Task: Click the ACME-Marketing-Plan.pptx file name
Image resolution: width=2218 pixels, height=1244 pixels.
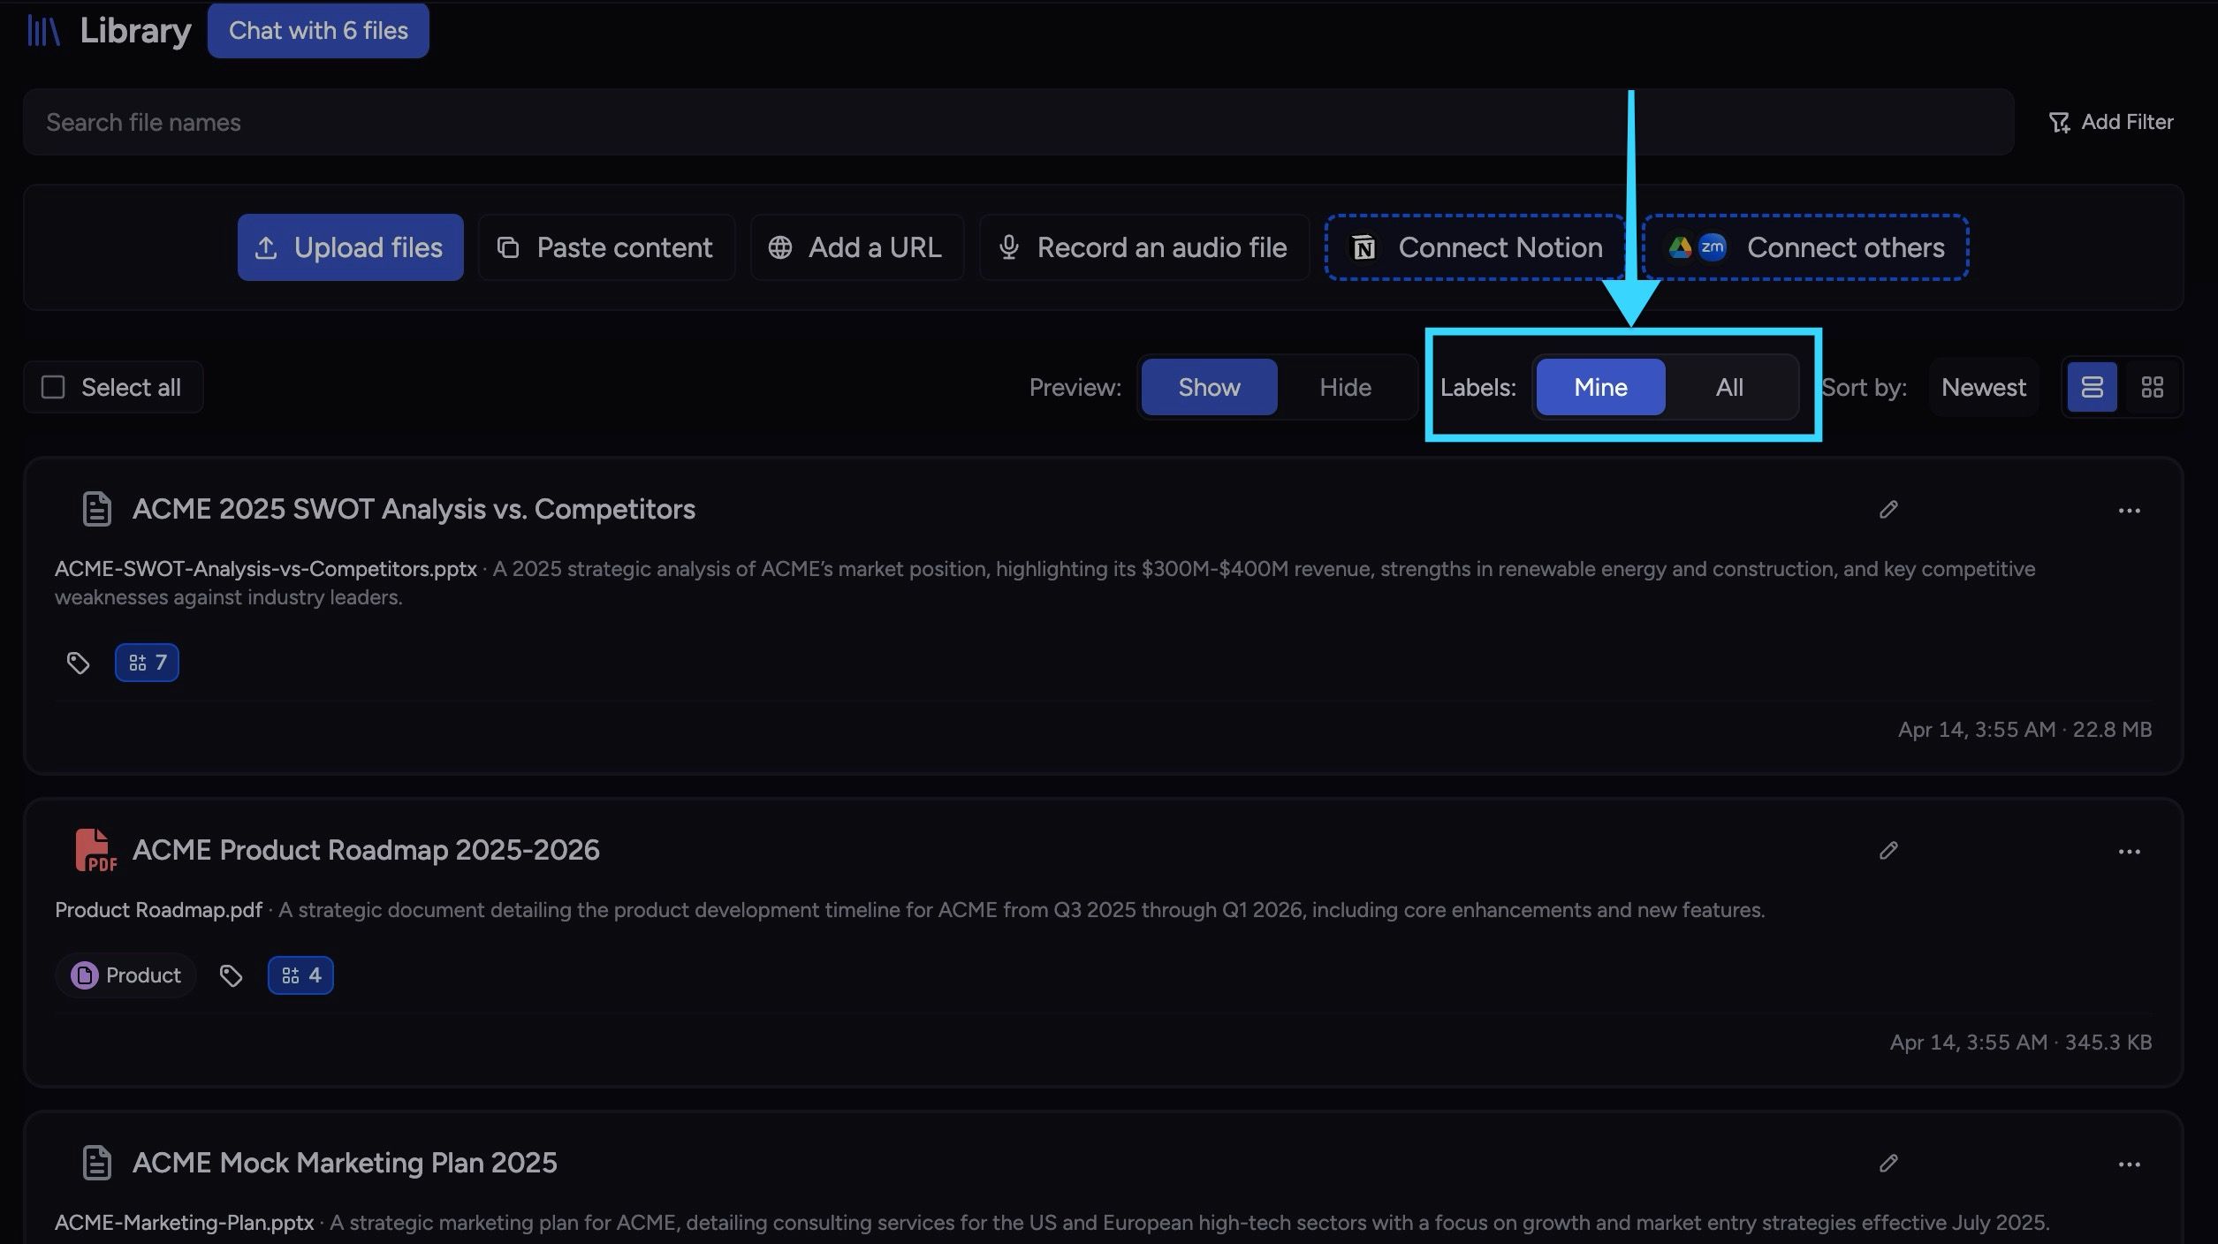Action: point(184,1223)
